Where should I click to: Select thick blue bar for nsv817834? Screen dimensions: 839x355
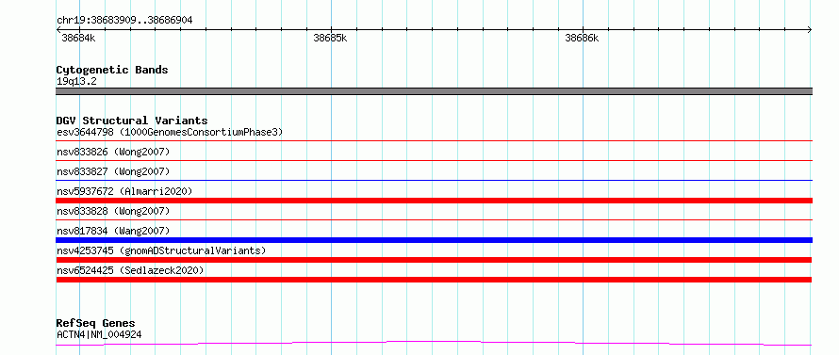(434, 240)
